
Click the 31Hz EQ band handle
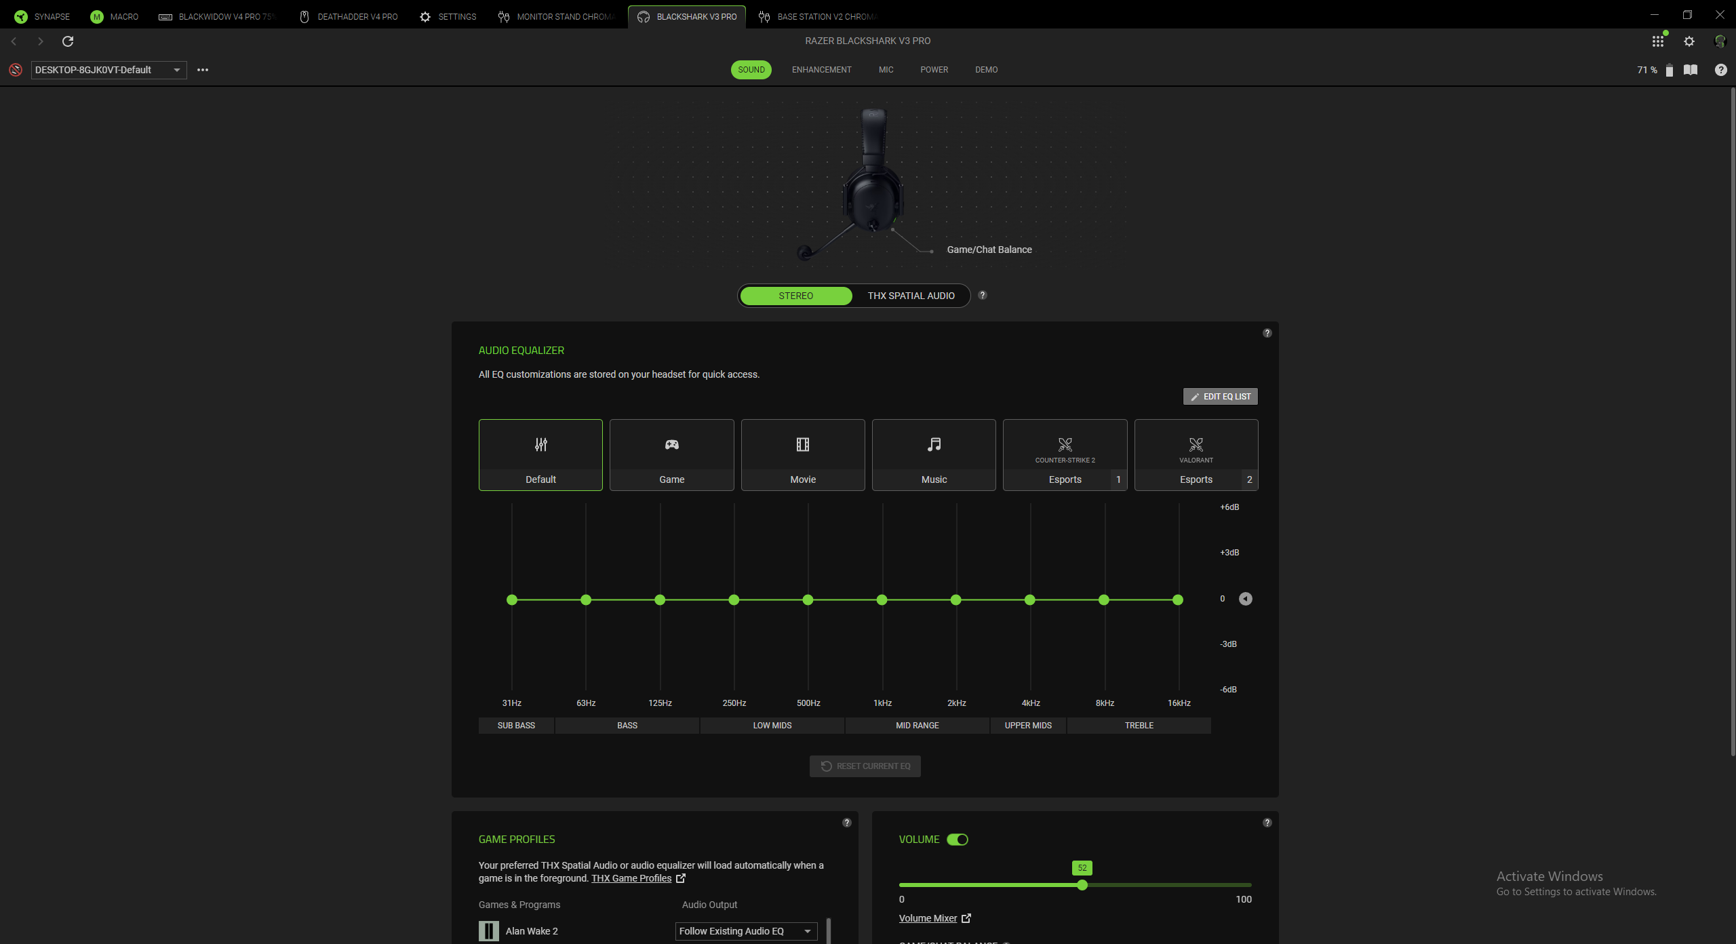click(512, 599)
